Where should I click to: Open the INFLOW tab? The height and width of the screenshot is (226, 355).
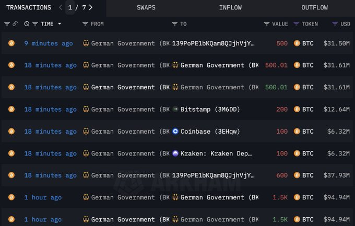[230, 8]
